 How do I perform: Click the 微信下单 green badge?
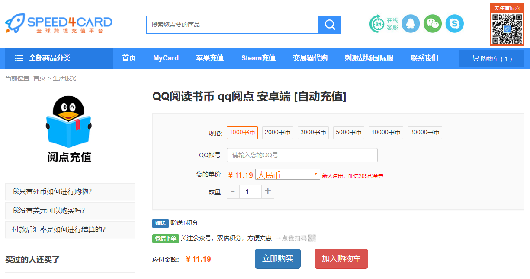point(166,238)
